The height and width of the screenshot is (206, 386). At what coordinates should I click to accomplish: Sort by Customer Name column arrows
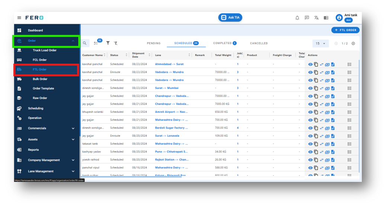click(x=105, y=55)
